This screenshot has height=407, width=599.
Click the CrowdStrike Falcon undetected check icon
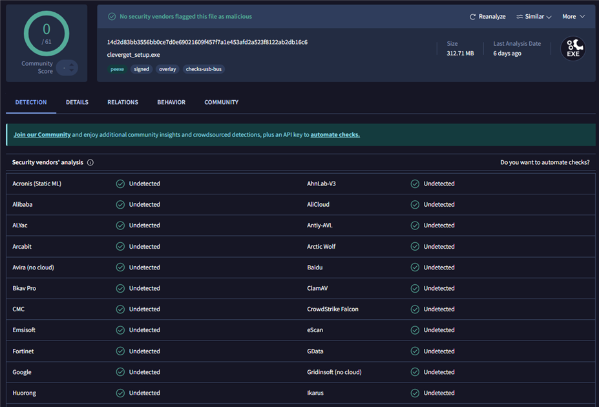415,309
